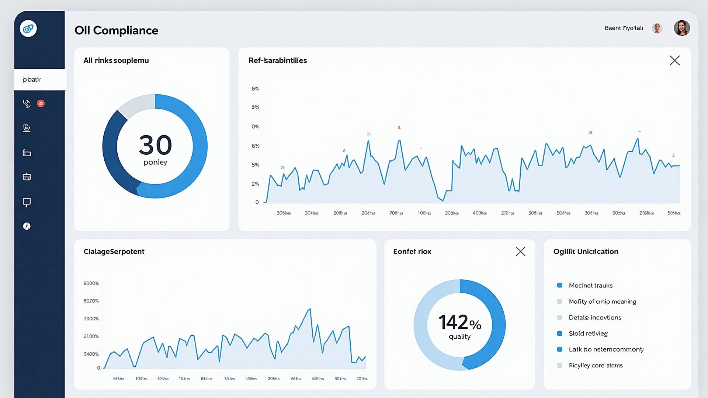This screenshot has height=398, width=708.
Task: Open the briefcase sidebar icon
Action: pyautogui.click(x=27, y=177)
